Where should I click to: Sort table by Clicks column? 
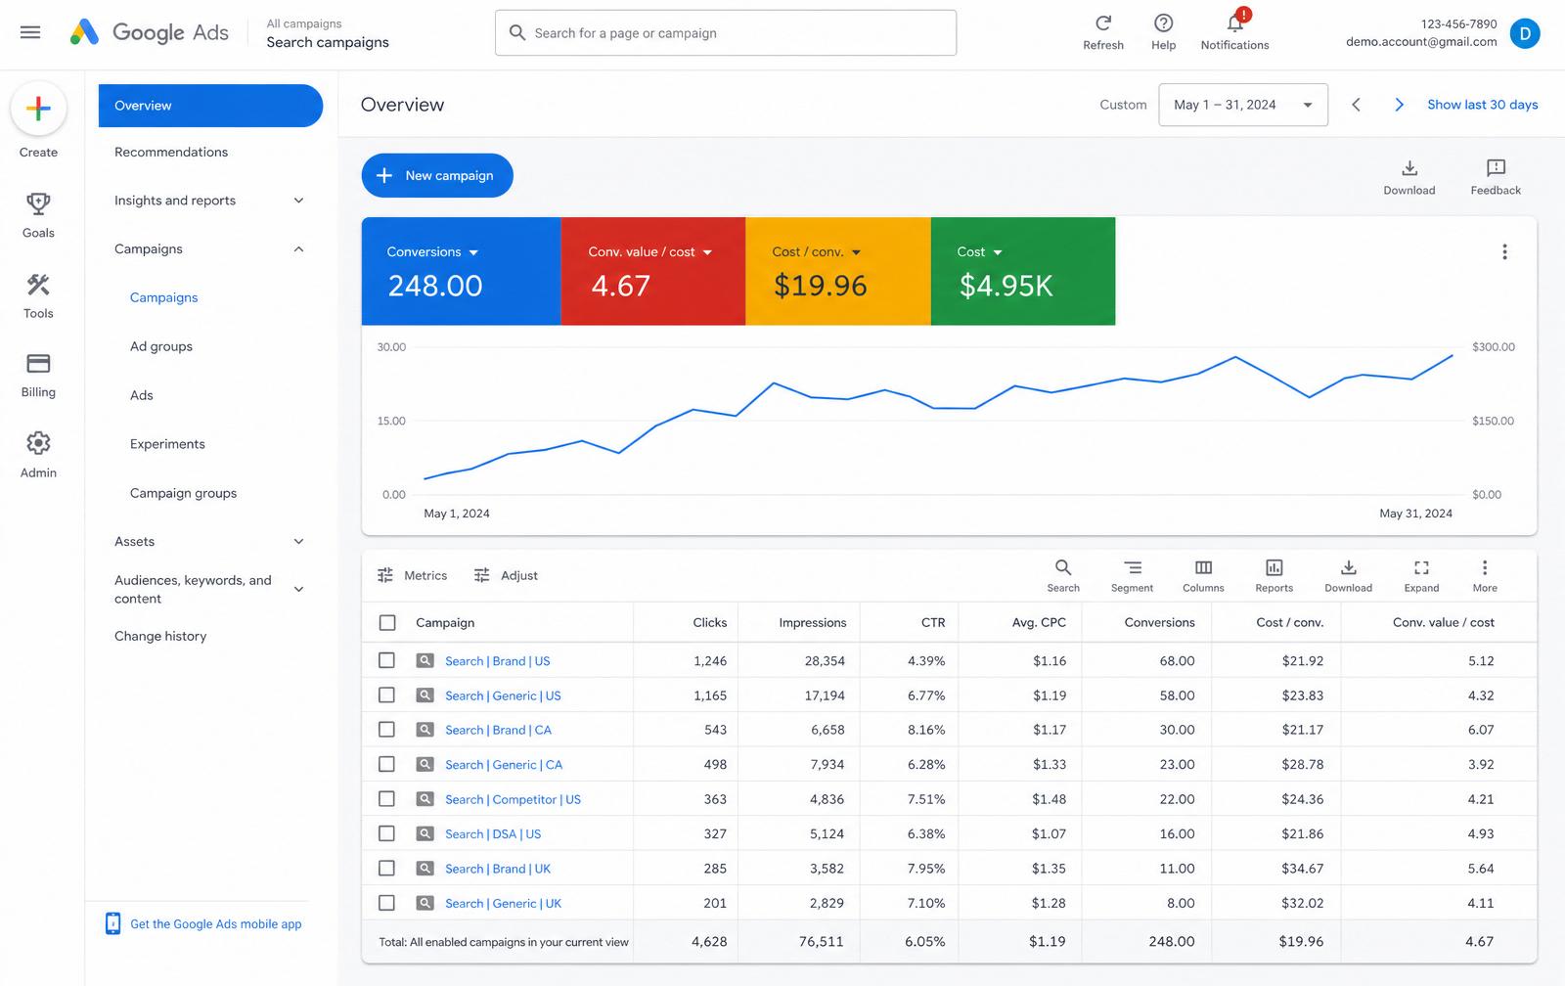click(709, 622)
